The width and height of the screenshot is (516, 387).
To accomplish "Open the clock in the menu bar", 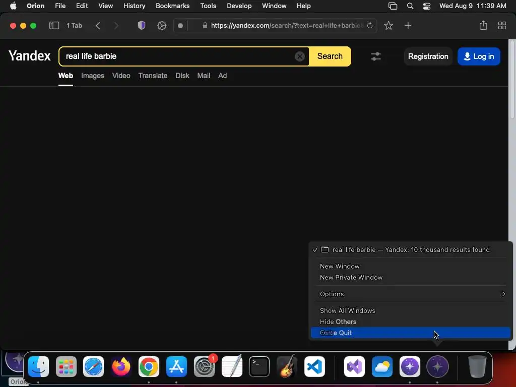I will (x=473, y=6).
